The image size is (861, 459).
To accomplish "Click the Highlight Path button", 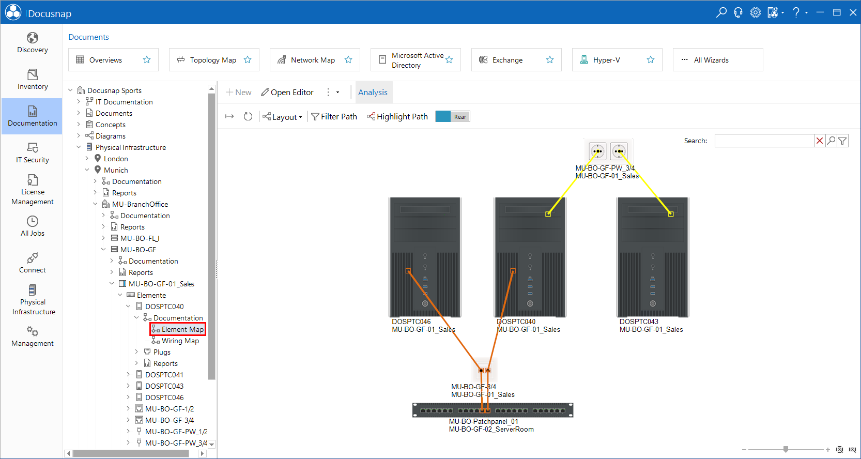I will 397,117.
